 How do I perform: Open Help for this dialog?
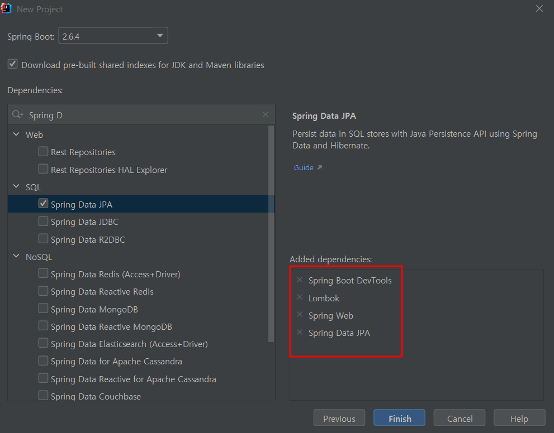coord(519,418)
